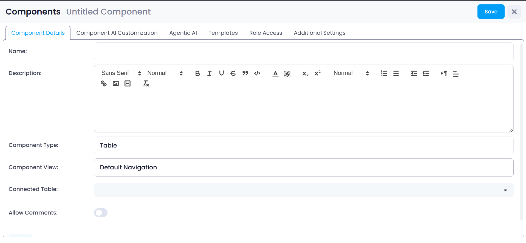The width and height of the screenshot is (526, 243).
Task: Toggle bold formatting in description editor
Action: [197, 73]
